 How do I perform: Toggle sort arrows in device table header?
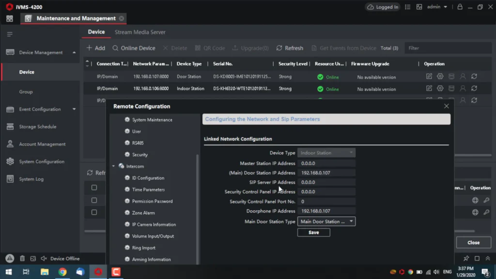(87, 63)
